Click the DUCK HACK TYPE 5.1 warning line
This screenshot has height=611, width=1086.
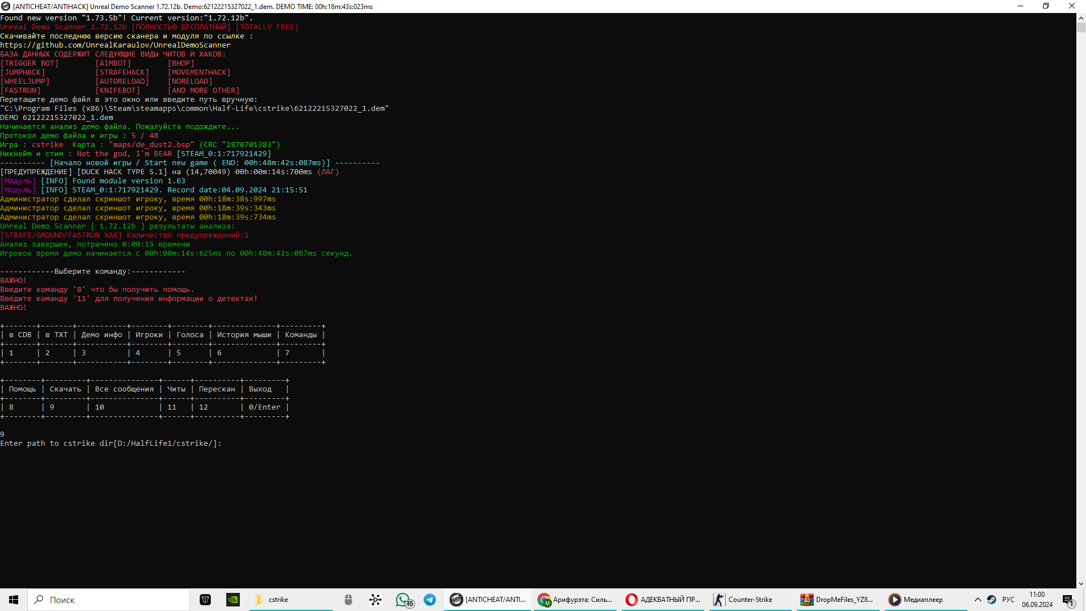point(170,172)
